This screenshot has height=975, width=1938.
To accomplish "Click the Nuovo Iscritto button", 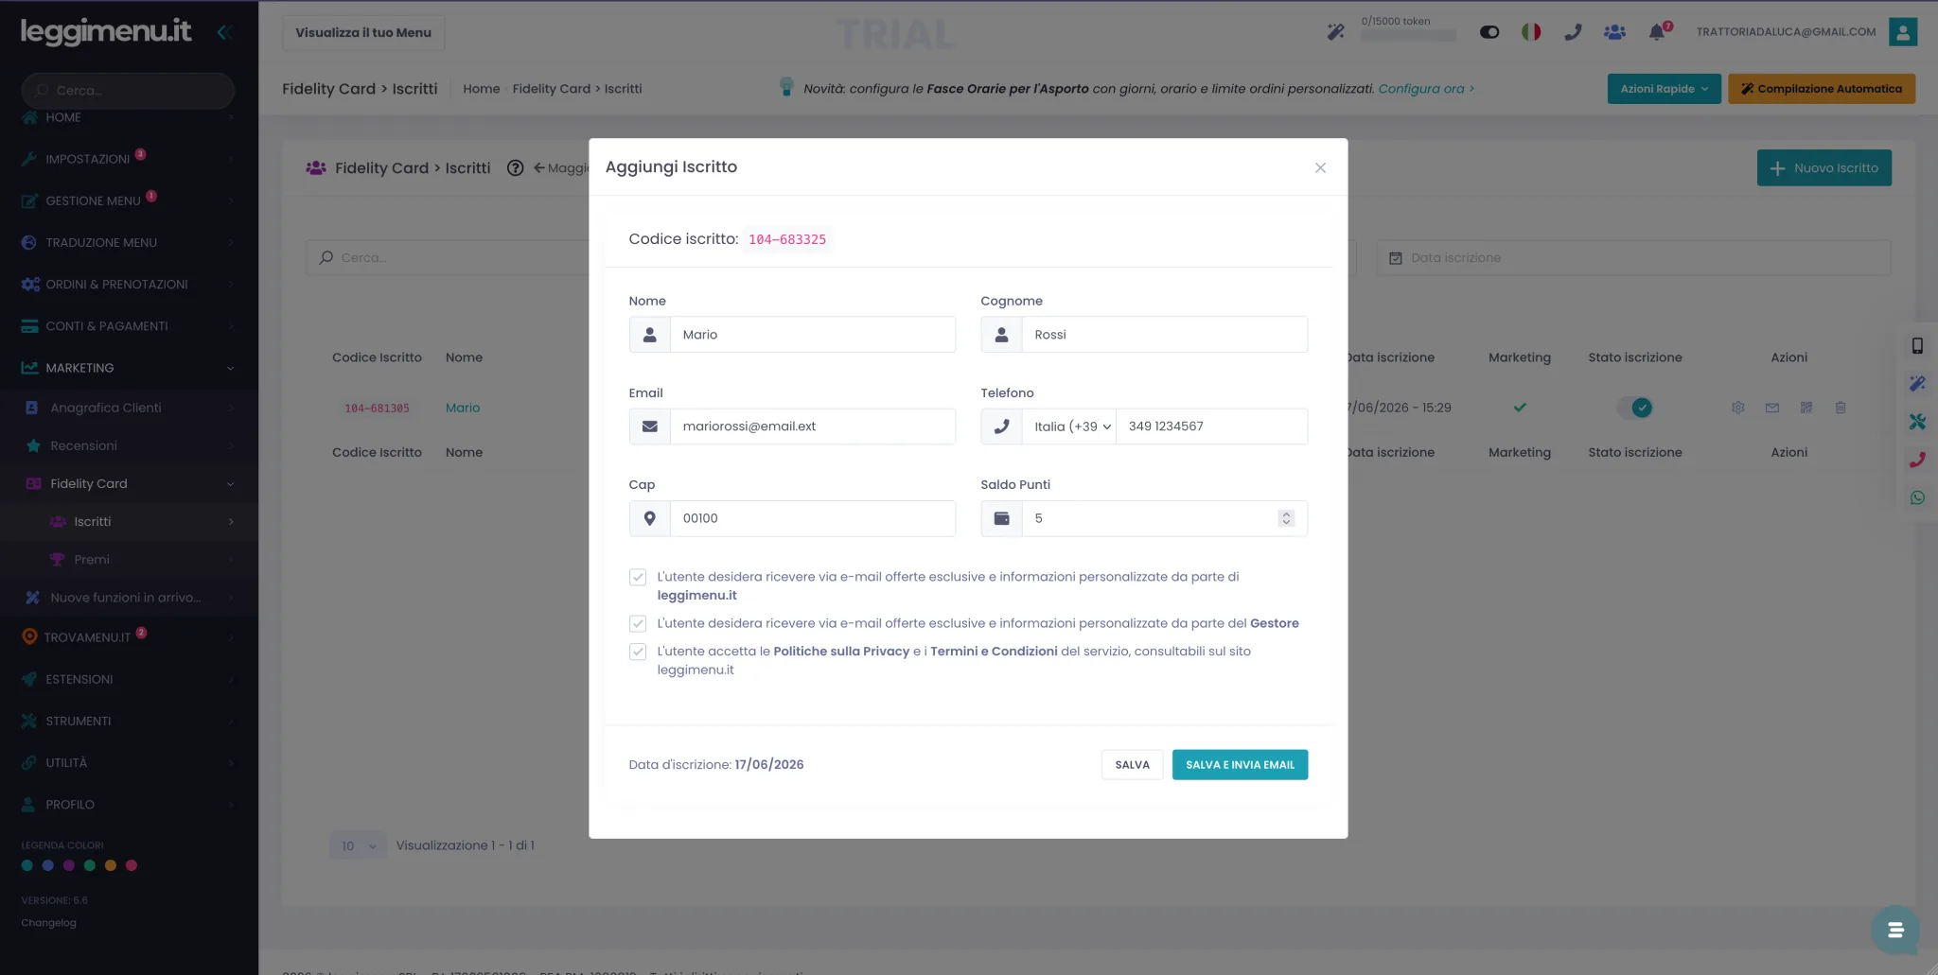I will pos(1823,167).
